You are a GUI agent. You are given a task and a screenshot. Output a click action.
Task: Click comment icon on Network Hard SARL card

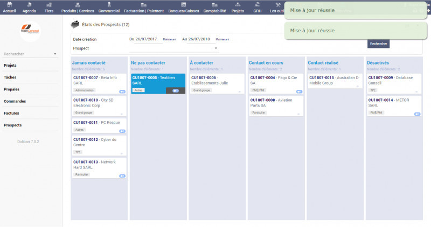[x=122, y=176]
